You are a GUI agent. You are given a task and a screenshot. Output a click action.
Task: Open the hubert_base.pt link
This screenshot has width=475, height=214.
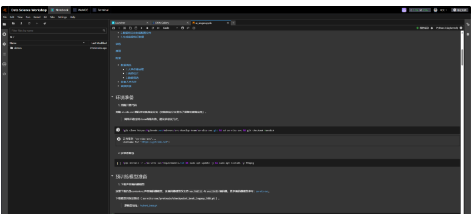pyautogui.click(x=148, y=206)
